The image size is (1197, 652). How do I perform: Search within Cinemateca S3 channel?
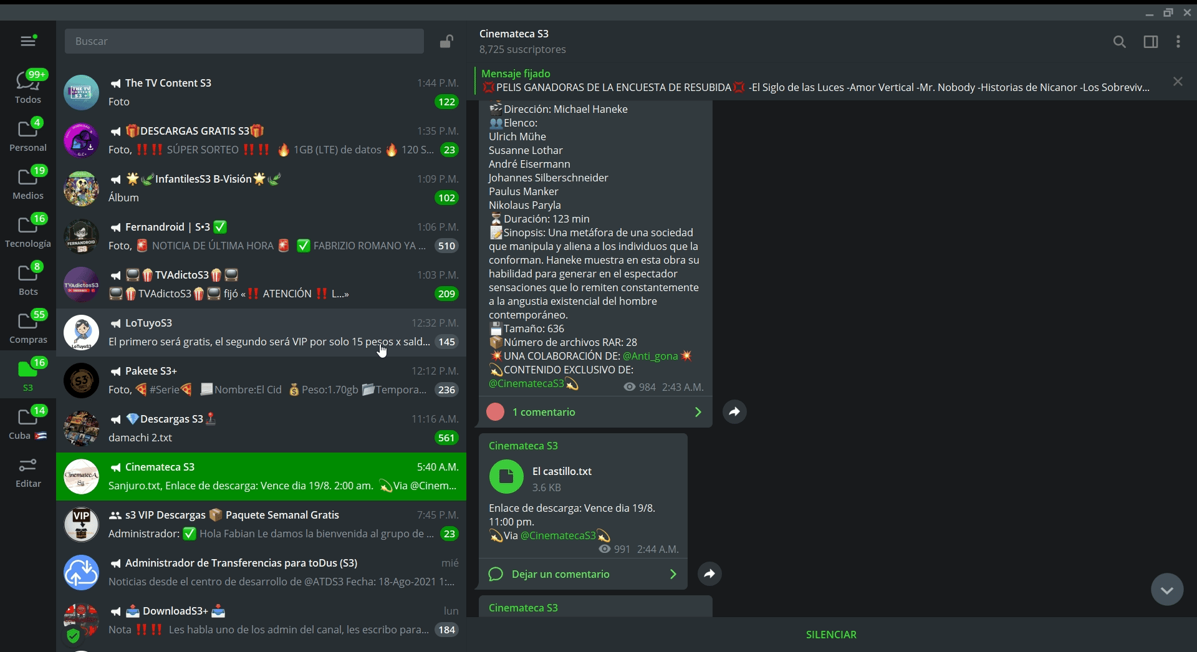coord(1120,42)
